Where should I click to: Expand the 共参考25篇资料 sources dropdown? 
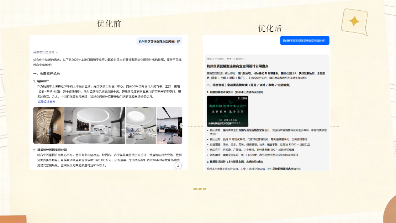46,52
